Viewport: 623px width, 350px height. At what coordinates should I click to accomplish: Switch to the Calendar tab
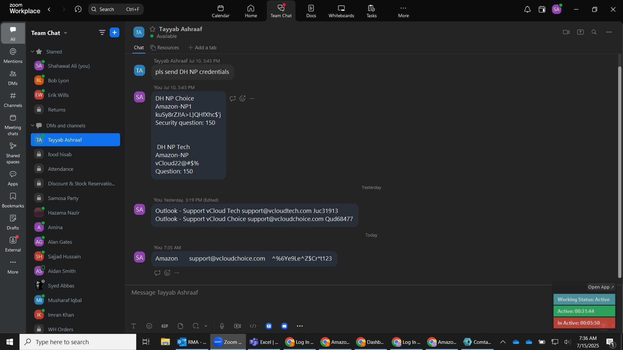point(221,11)
